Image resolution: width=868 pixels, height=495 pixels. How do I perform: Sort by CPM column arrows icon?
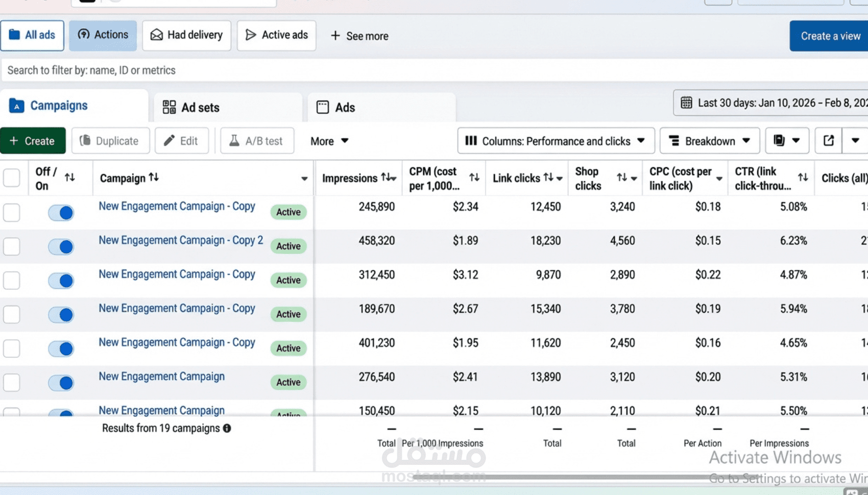[474, 178]
